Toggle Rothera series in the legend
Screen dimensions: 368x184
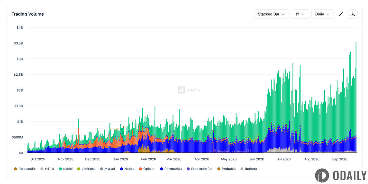[249, 169]
